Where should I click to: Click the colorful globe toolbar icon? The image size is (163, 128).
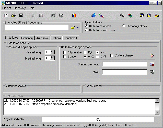coord(130,16)
